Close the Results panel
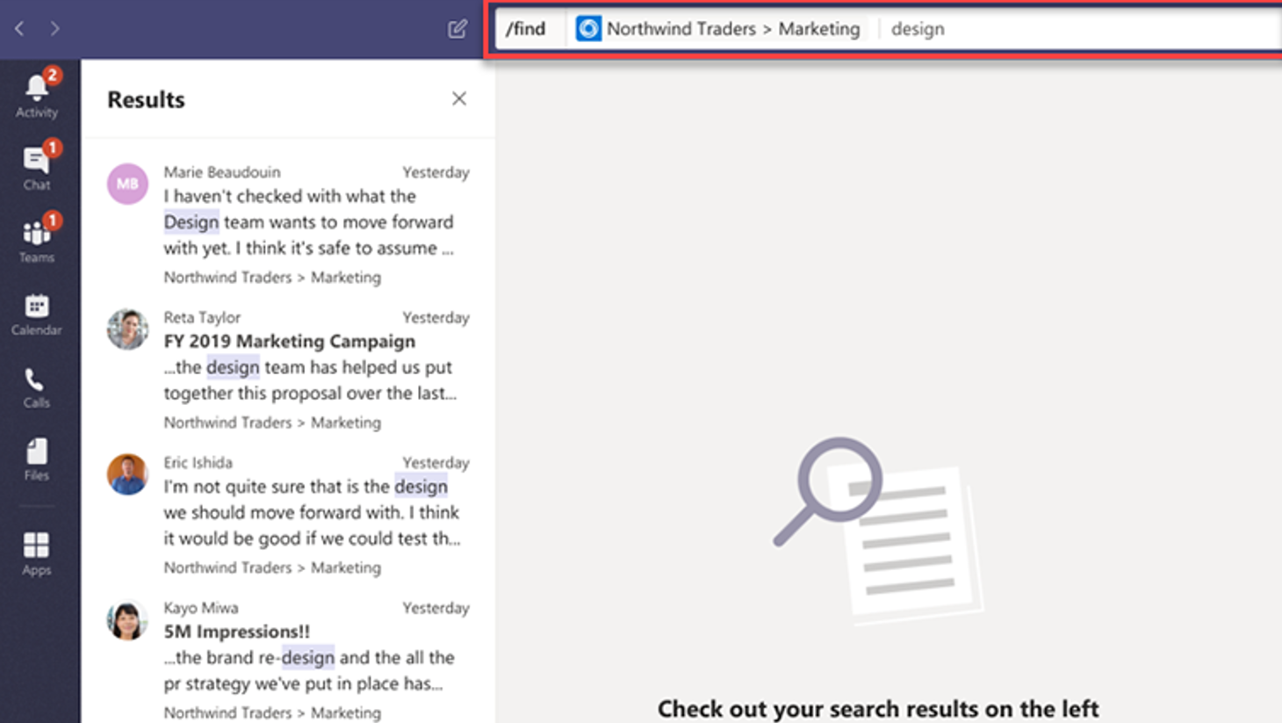1282x723 pixels. click(459, 98)
